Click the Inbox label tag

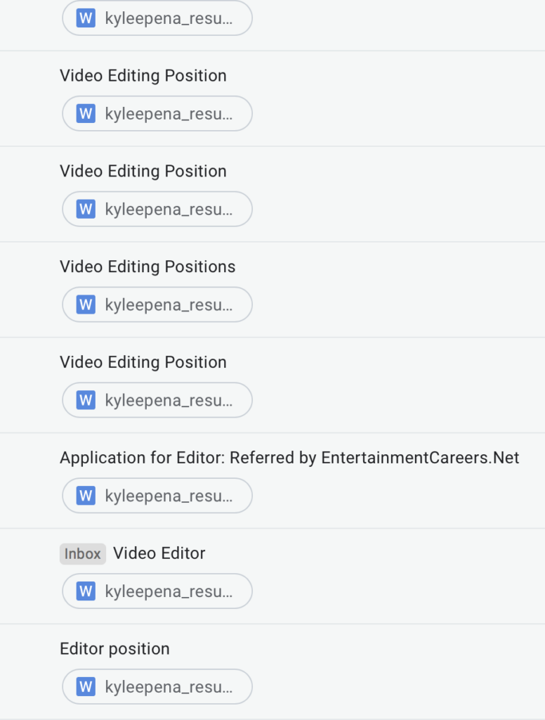[83, 554]
